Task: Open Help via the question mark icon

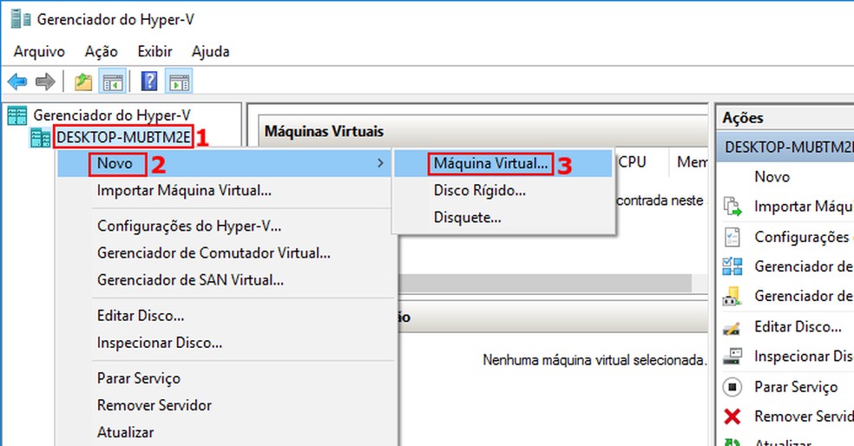Action: click(x=149, y=82)
